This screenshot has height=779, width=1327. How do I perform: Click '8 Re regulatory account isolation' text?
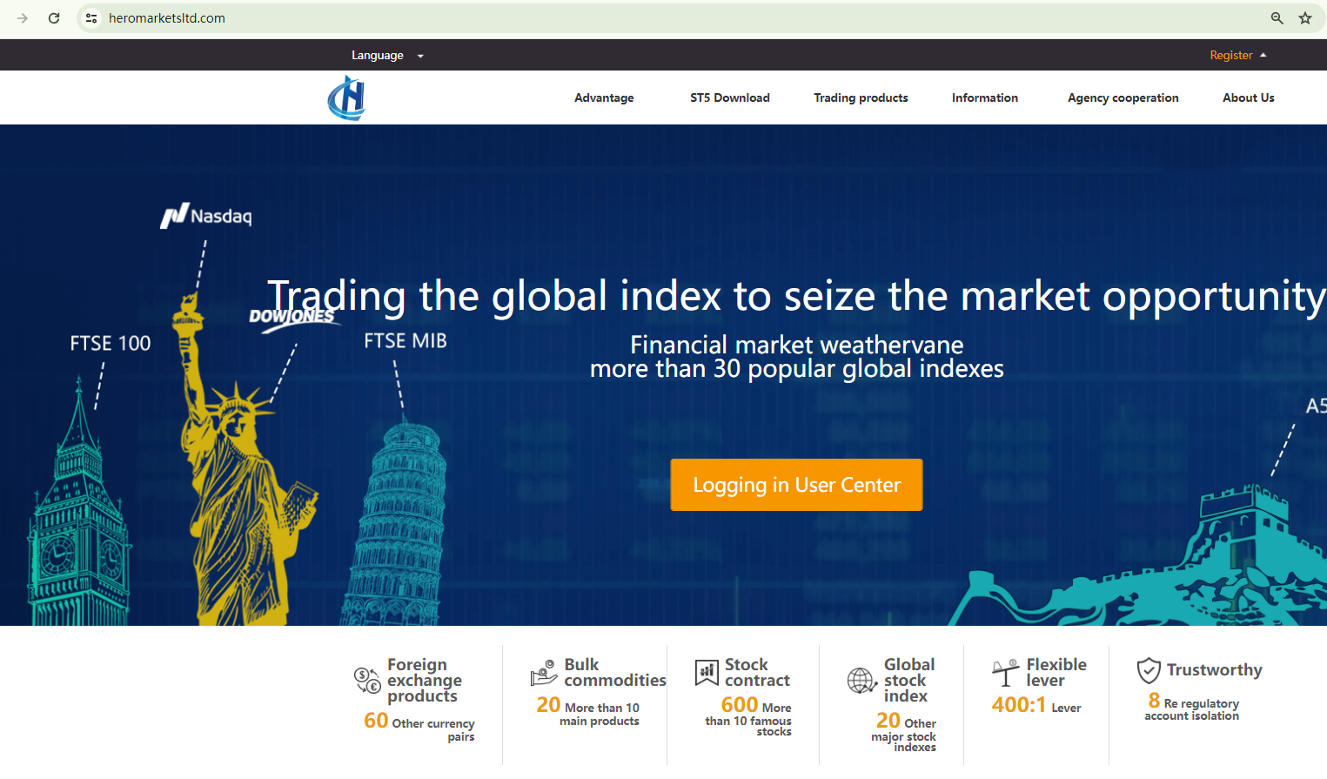click(1192, 706)
